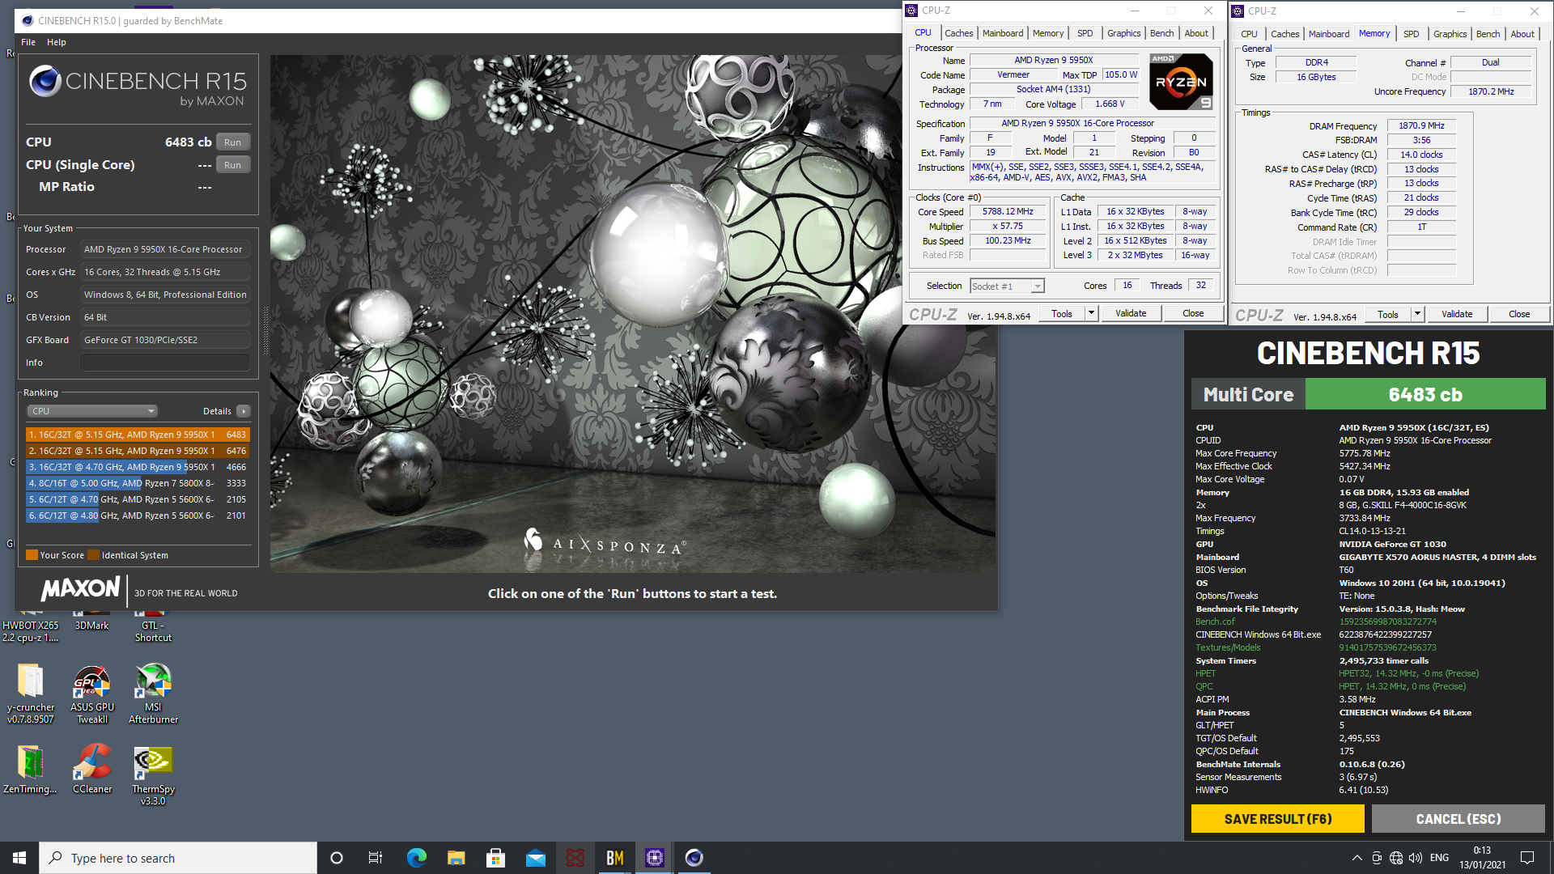Viewport: 1554px width, 874px height.
Task: Switch to SPD tab in left CPU-Z
Action: (1085, 33)
